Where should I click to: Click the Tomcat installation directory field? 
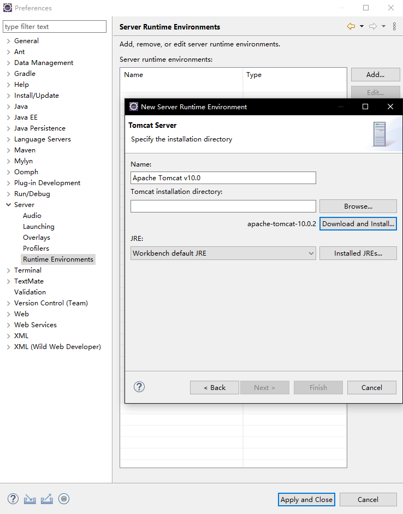pyautogui.click(x=223, y=206)
